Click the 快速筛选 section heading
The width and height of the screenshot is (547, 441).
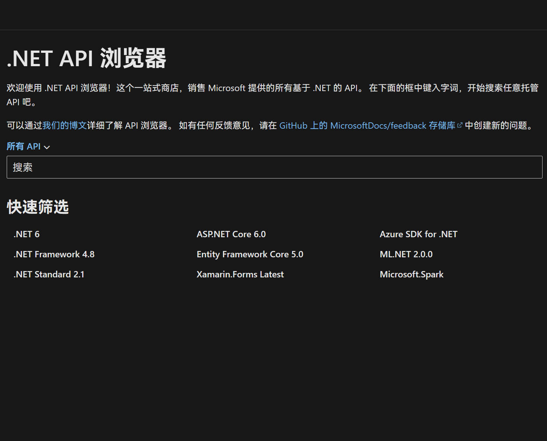coord(37,207)
